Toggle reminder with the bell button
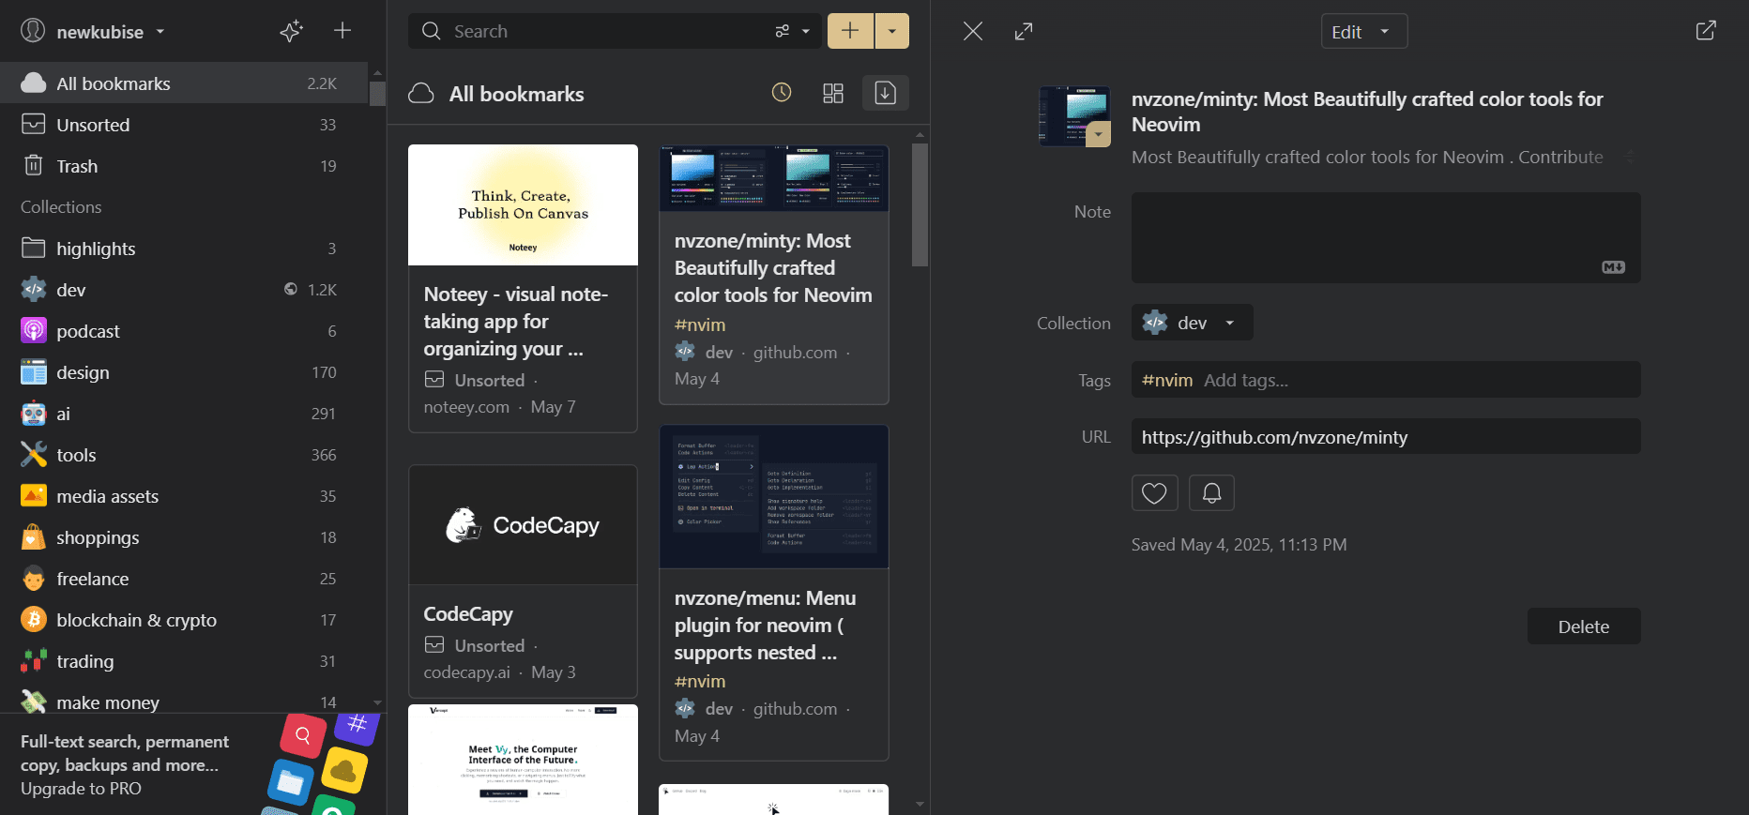 (1211, 492)
